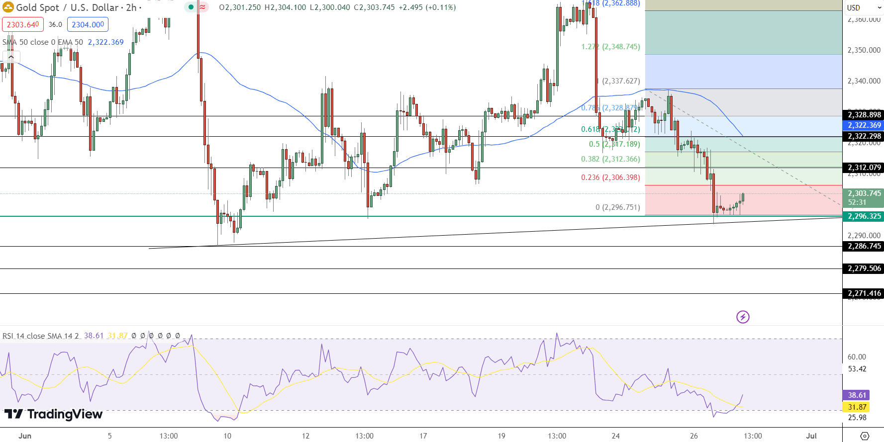Click the Jul label on time axis
This screenshot has height=442, width=884.
pos(811,436)
